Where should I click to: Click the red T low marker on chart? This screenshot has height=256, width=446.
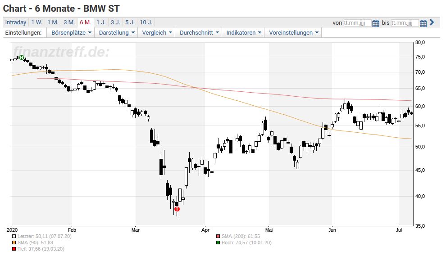pos(177,209)
